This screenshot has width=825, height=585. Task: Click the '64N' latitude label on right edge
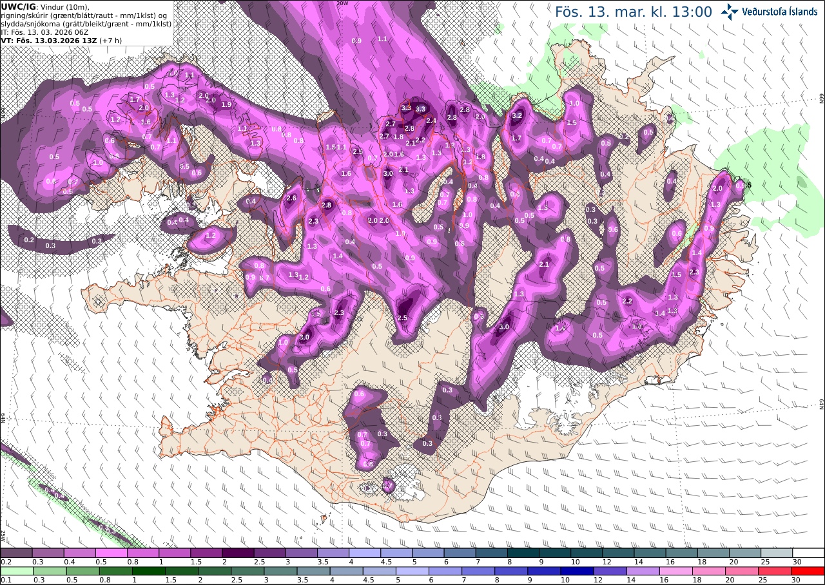(822, 404)
